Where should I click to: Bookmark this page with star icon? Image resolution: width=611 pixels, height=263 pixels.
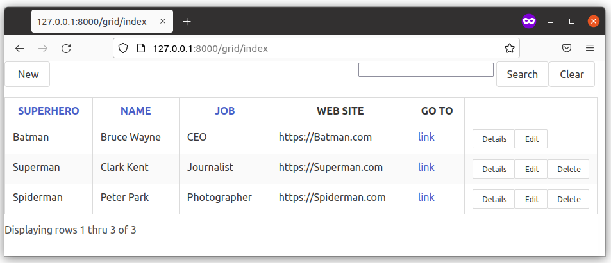(x=509, y=48)
